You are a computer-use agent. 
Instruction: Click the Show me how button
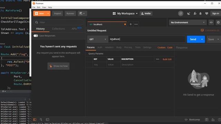[58, 66]
